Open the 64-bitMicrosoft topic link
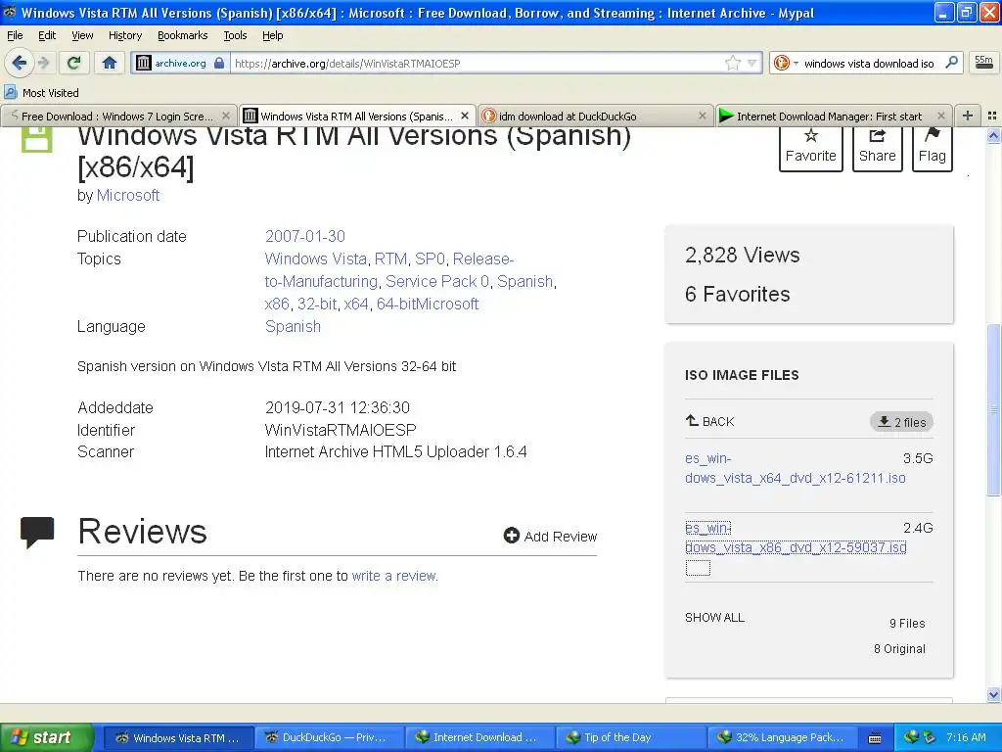 click(x=428, y=304)
